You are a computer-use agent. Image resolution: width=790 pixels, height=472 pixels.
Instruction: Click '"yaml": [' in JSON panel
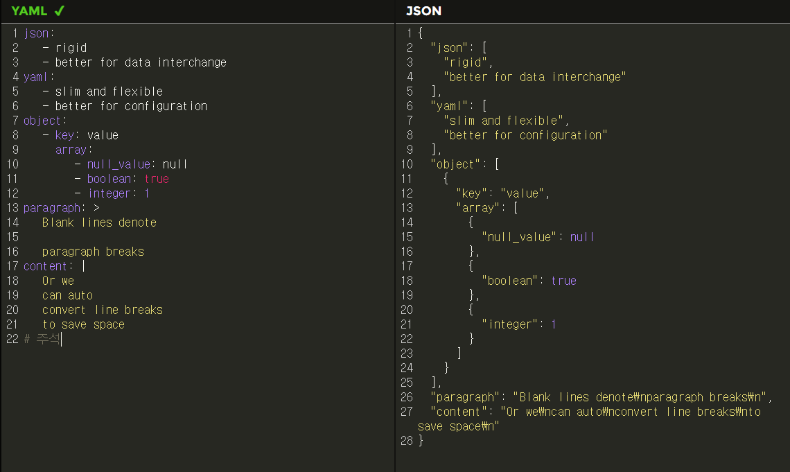(x=459, y=106)
